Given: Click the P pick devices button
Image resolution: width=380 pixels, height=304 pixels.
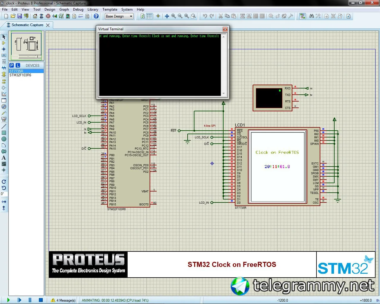Looking at the screenshot, I should click(12, 65).
